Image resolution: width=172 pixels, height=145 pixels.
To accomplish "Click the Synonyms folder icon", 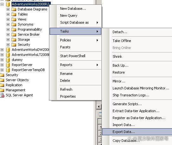I will point(14,24).
